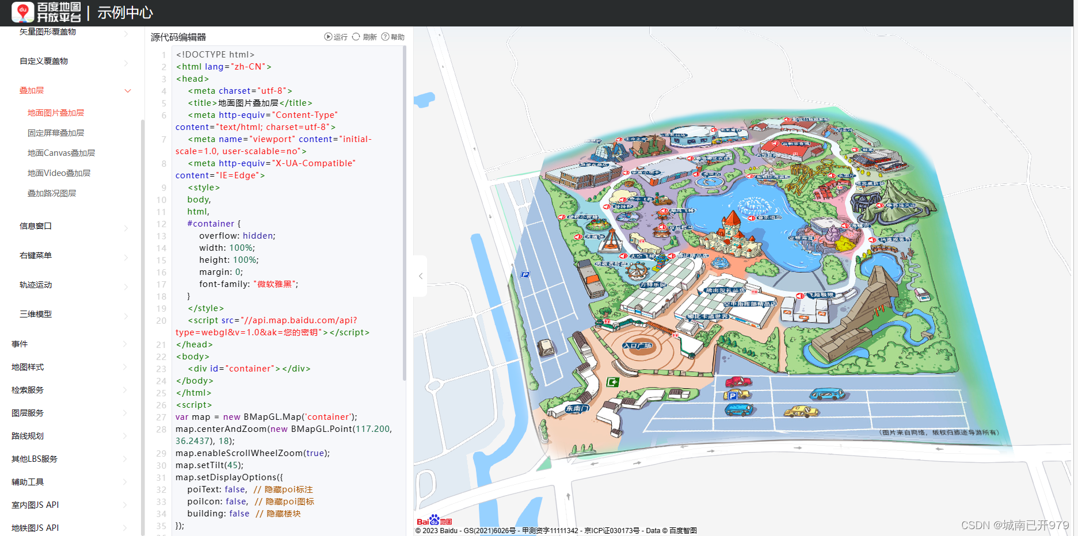Expand 右键菜单 chevron
Image resolution: width=1078 pixels, height=536 pixels.
(126, 257)
